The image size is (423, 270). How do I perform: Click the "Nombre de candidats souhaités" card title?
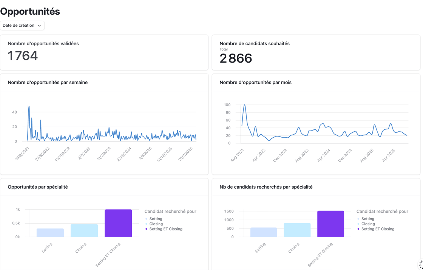pyautogui.click(x=255, y=44)
